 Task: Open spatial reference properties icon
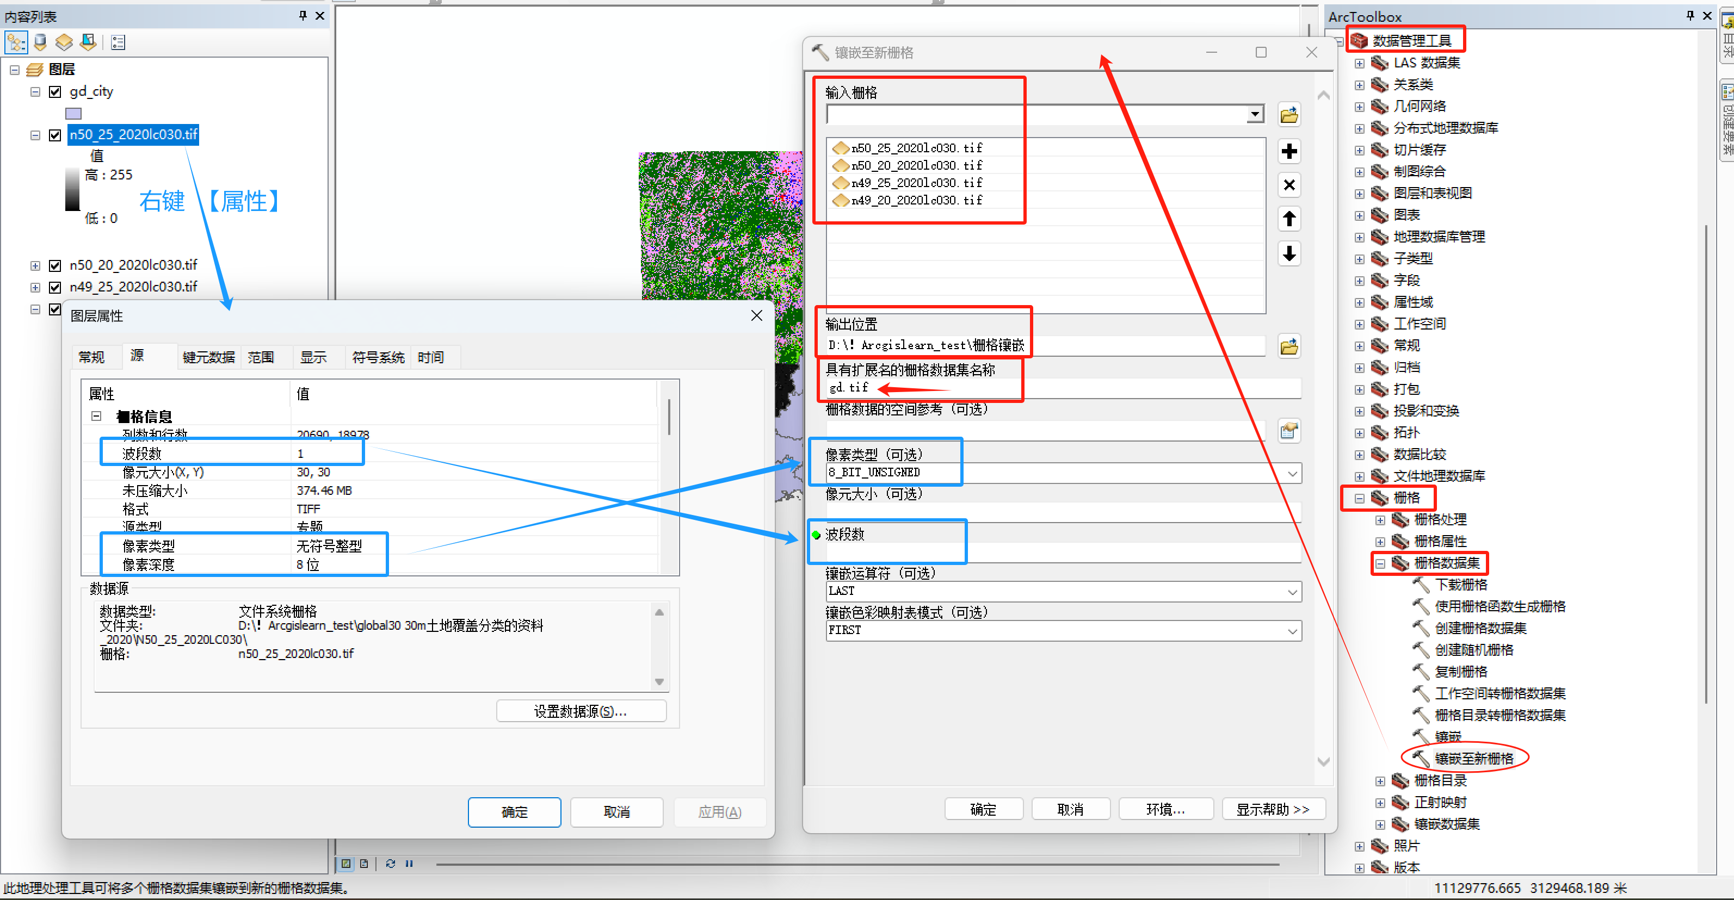point(1288,431)
